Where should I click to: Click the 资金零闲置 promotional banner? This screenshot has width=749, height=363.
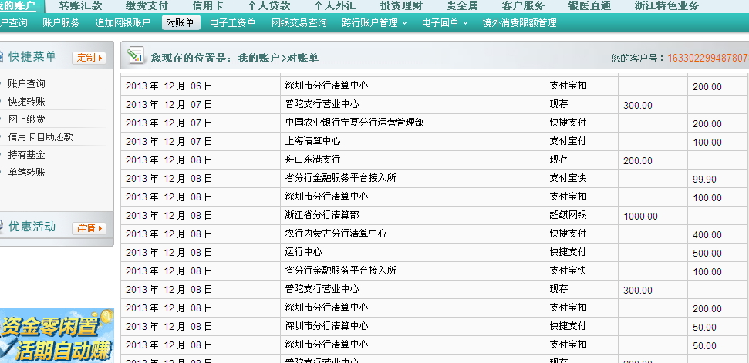pyautogui.click(x=56, y=335)
